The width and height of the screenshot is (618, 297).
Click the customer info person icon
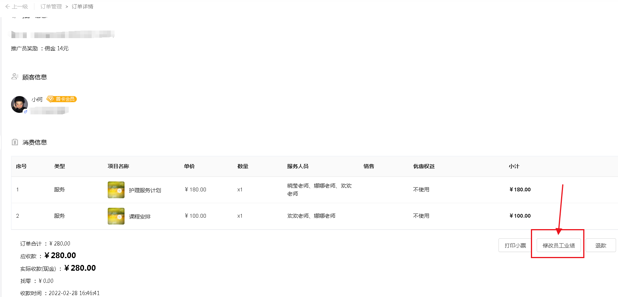[x=15, y=77]
